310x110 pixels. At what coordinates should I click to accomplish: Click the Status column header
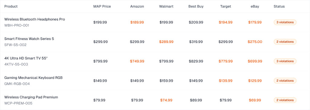click(279, 6)
